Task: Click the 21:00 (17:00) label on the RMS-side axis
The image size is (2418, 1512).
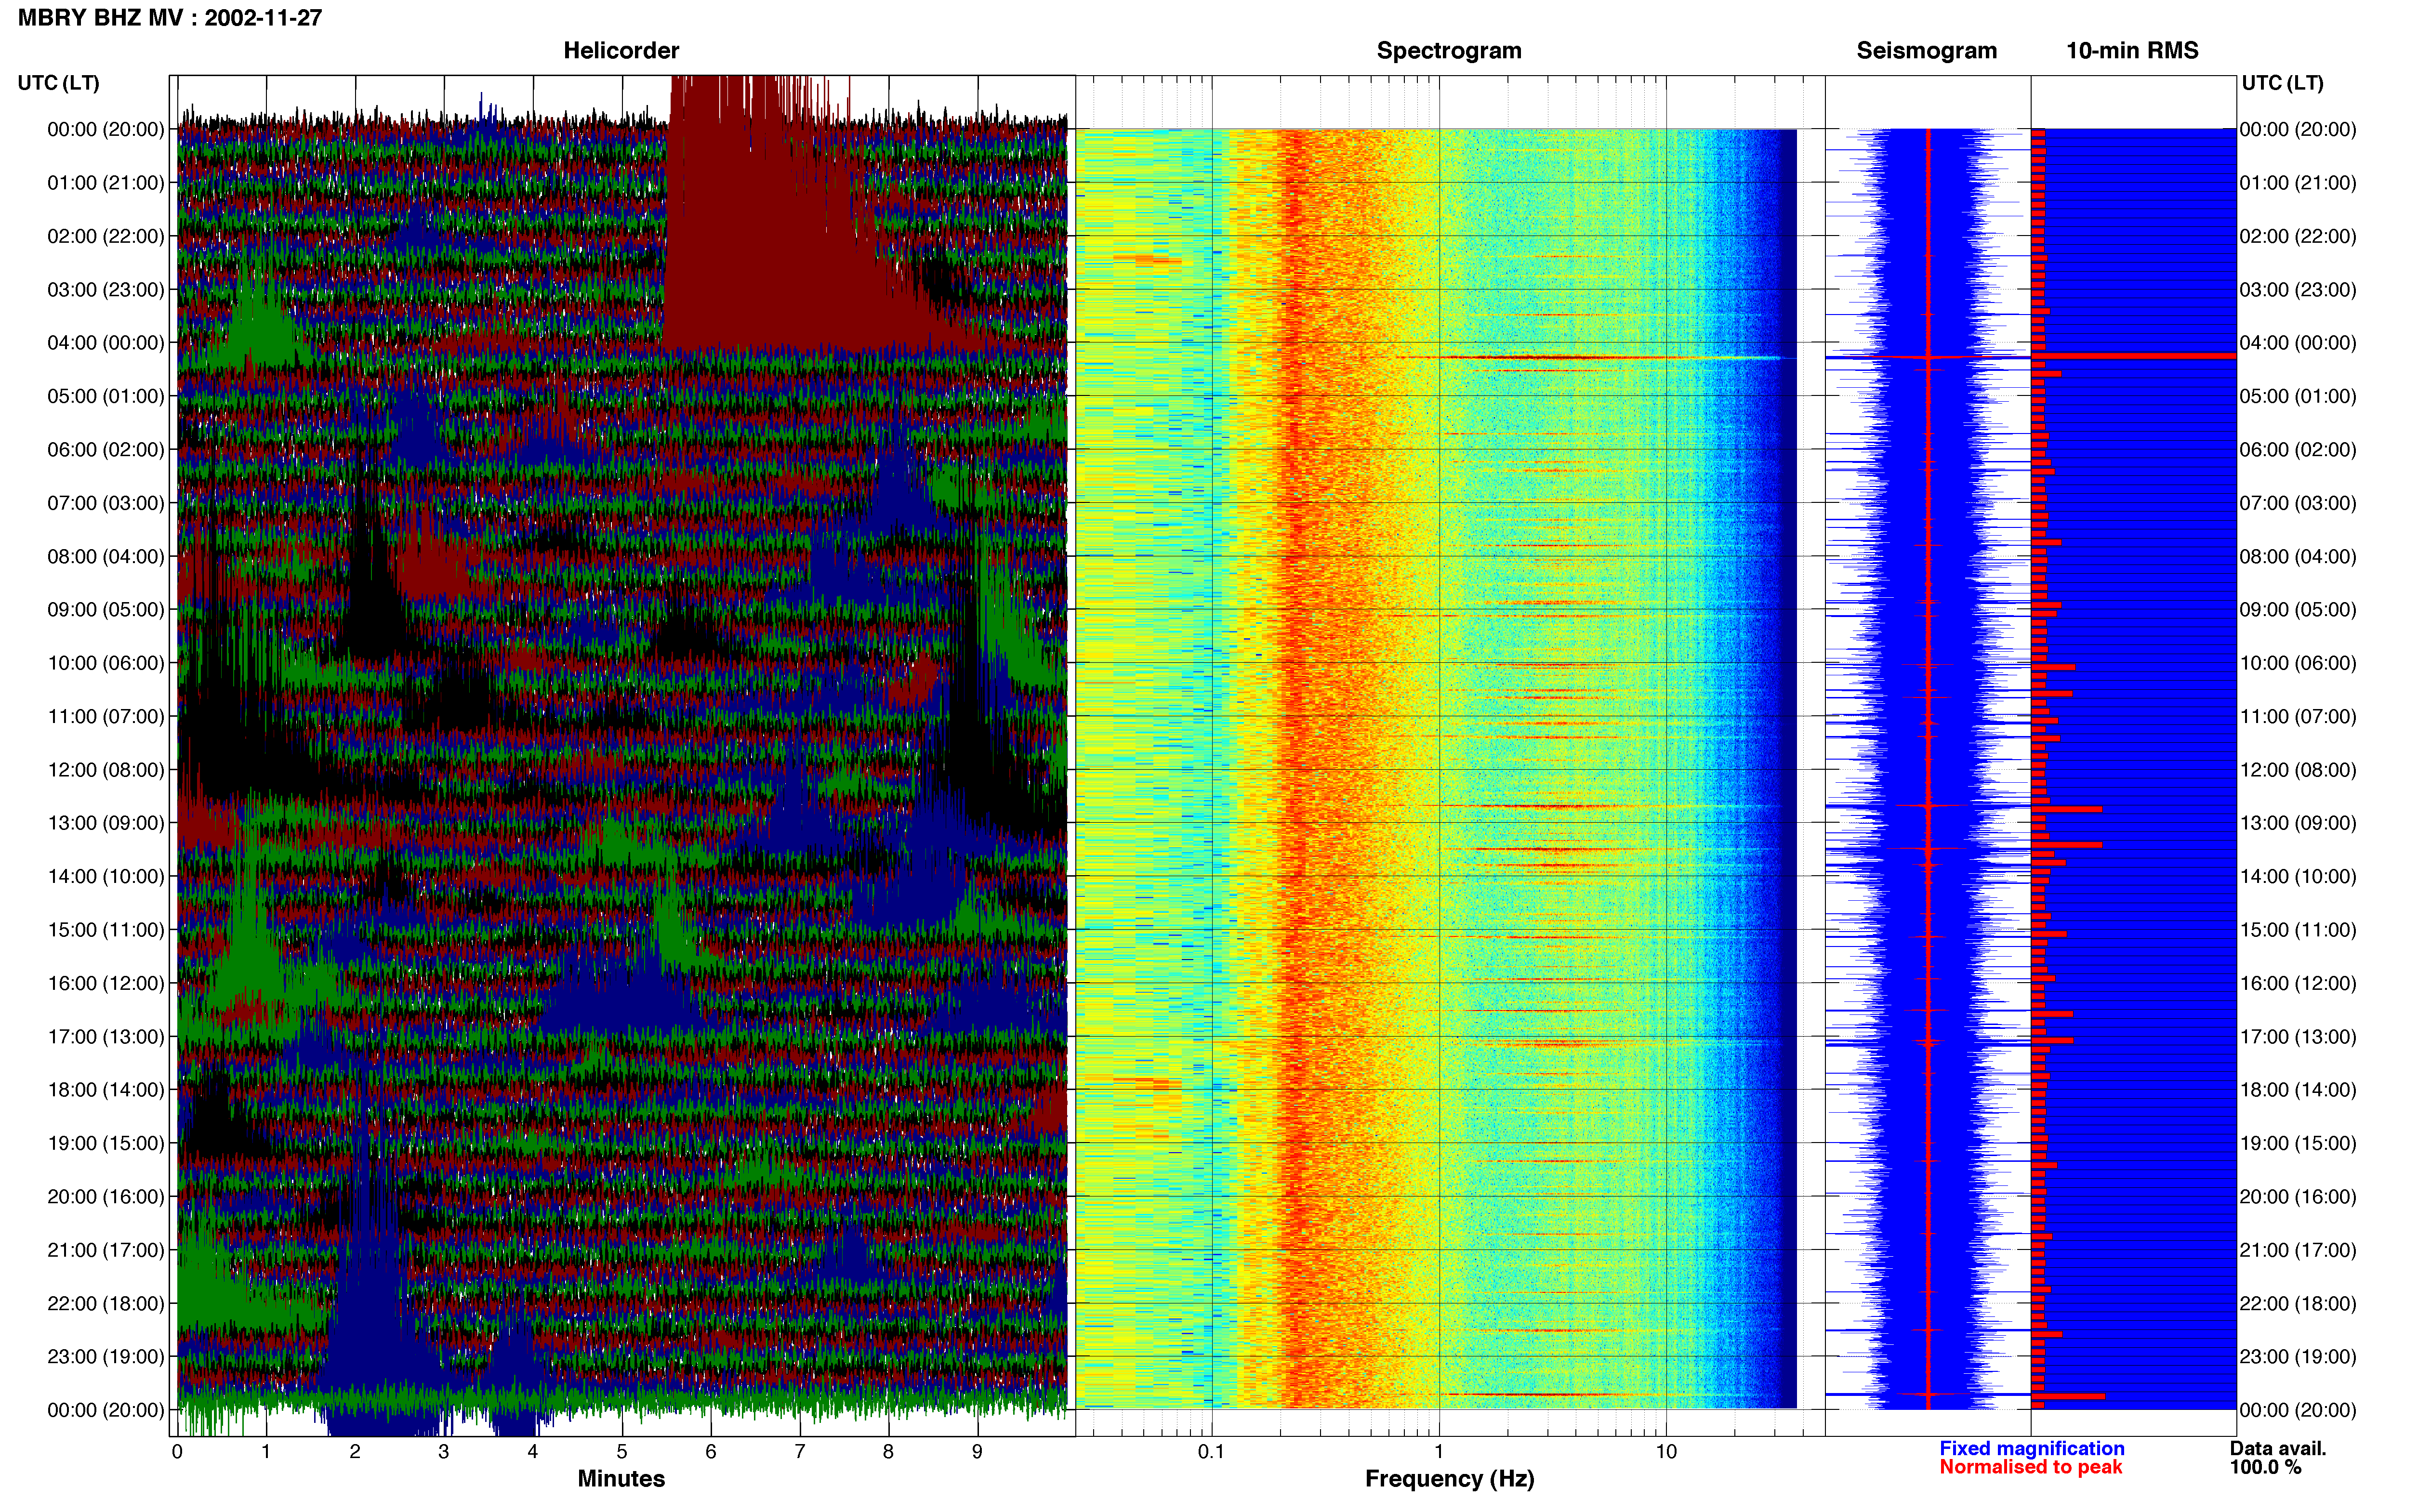Action: point(2298,1250)
